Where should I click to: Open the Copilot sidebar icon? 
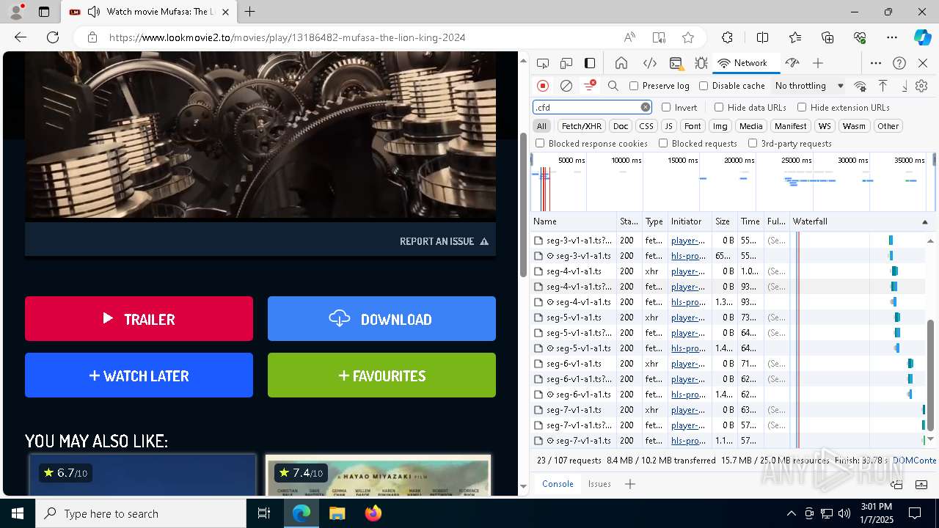[922, 37]
